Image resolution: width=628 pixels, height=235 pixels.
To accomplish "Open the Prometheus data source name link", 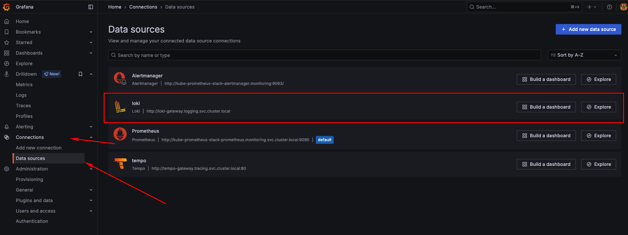I will point(146,131).
